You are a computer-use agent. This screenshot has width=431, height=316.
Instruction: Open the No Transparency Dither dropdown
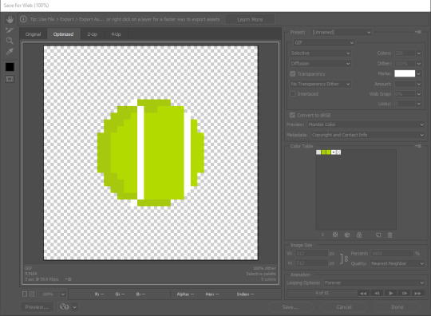coord(320,84)
